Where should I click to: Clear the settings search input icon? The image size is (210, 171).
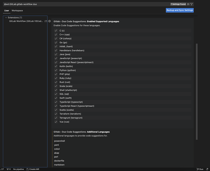188,4
